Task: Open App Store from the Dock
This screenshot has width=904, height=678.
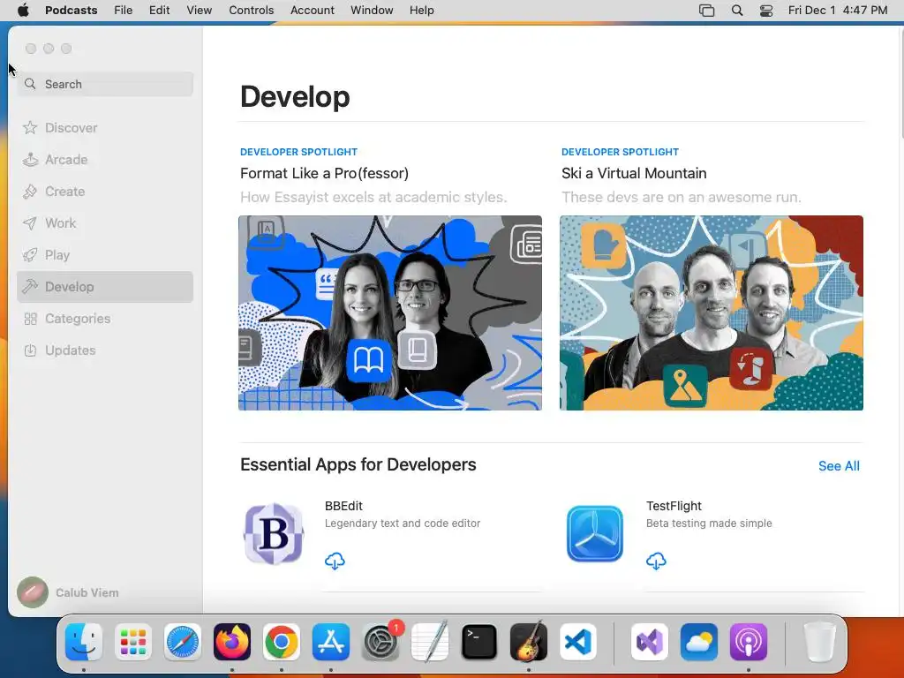Action: pos(331,642)
